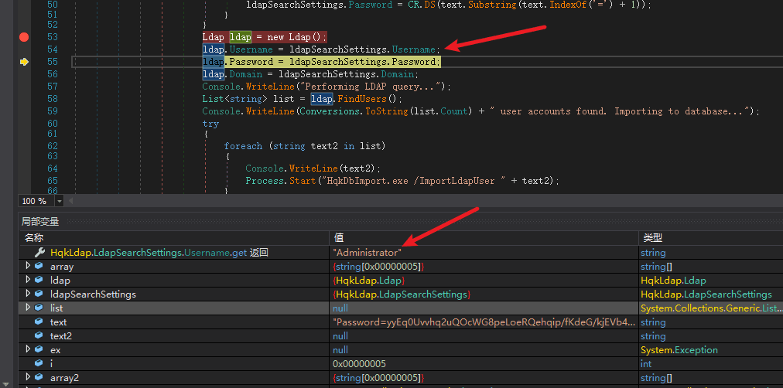The image size is (783, 388).
Task: Click the variable icon next to text2
Action: [39, 336]
